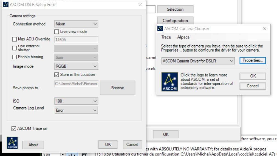The width and height of the screenshot is (277, 156).
Task: Open the Connection method dropdown set to Nikon
Action: (76, 24)
